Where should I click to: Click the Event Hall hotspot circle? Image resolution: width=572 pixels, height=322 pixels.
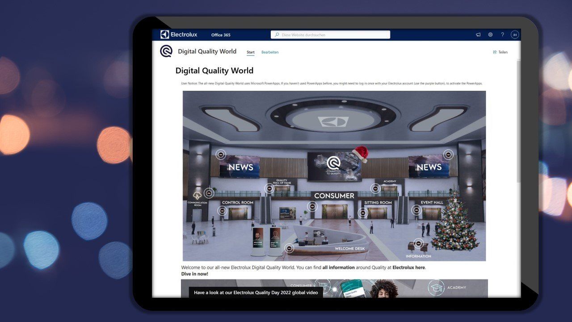click(416, 210)
